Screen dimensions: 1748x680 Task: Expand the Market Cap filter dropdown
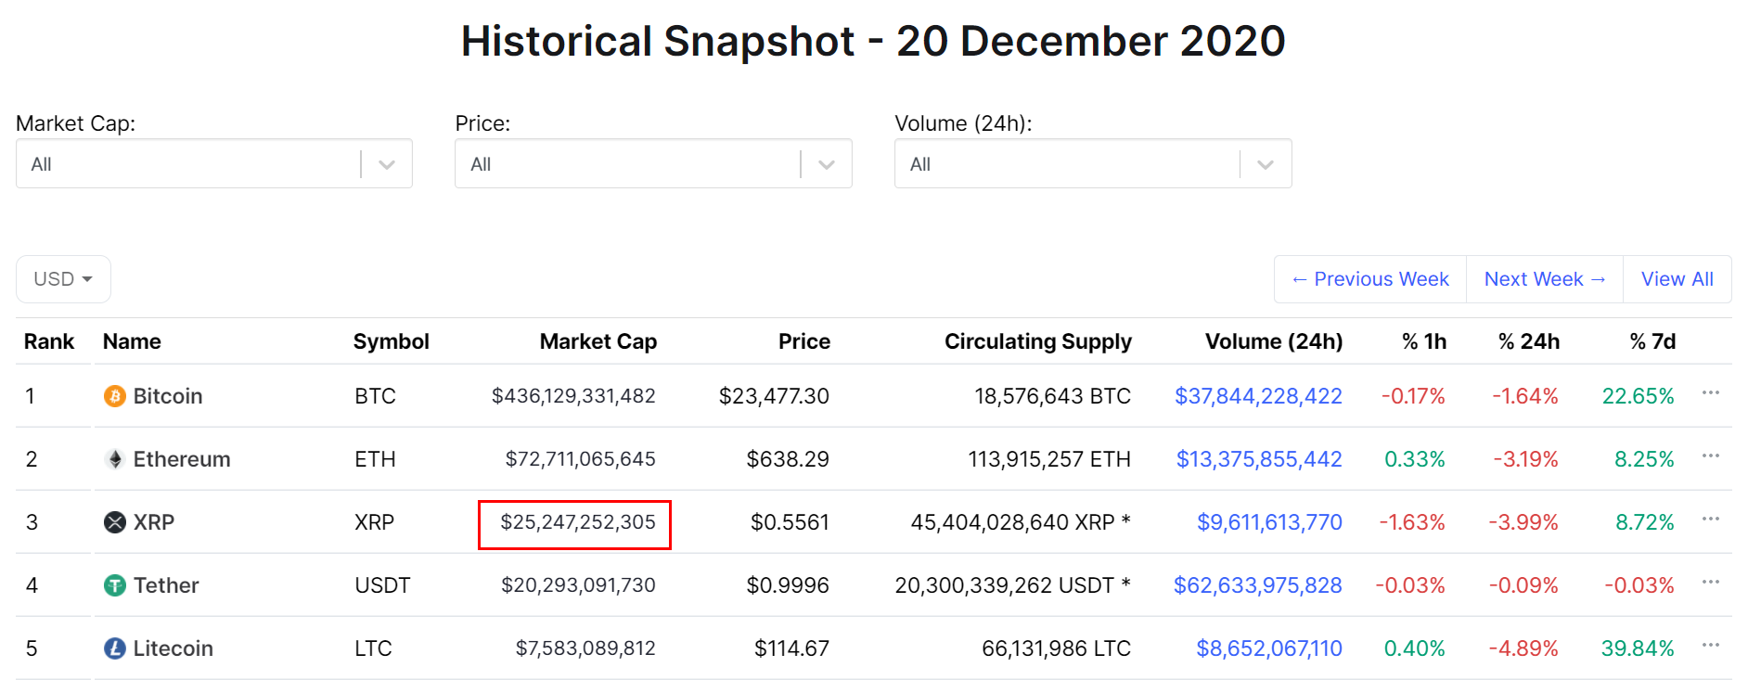pyautogui.click(x=387, y=164)
